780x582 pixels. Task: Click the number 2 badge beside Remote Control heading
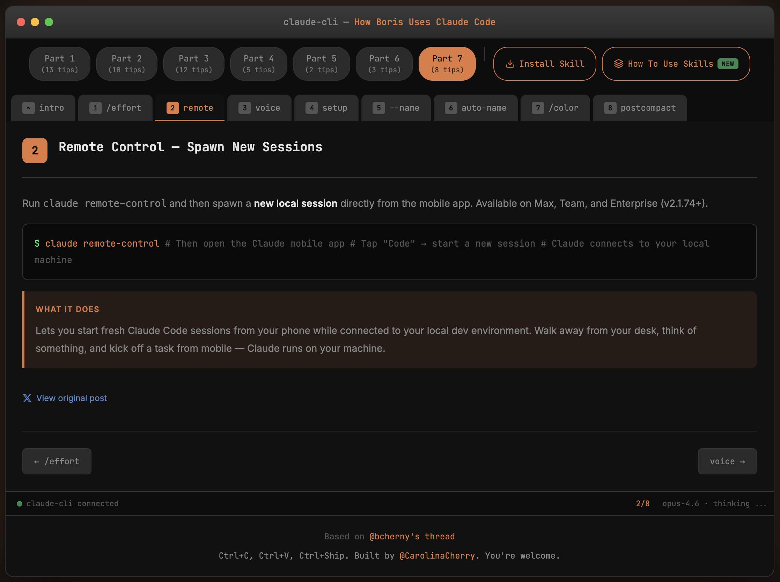(35, 151)
